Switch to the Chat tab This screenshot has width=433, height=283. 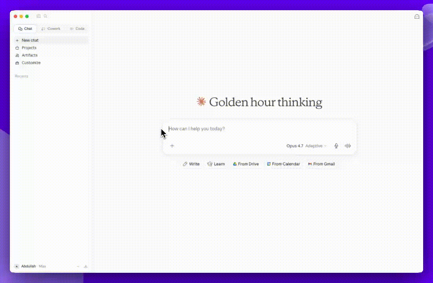click(25, 29)
